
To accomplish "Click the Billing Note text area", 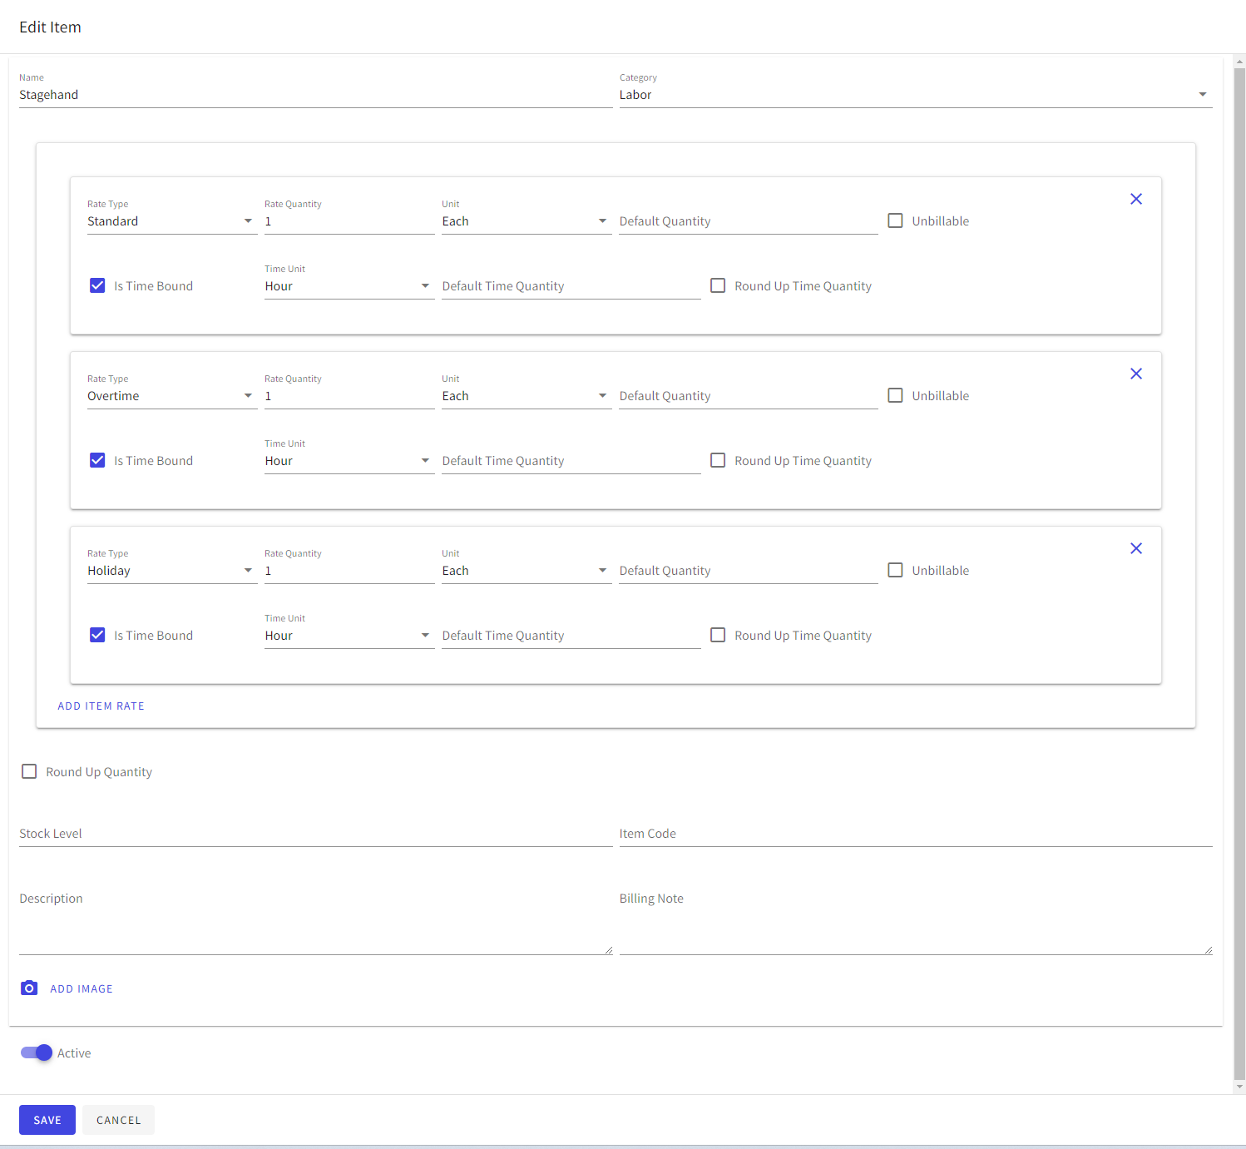I will point(915,924).
